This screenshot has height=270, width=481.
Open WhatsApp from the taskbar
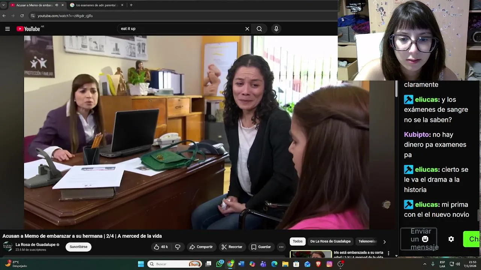coord(220,264)
